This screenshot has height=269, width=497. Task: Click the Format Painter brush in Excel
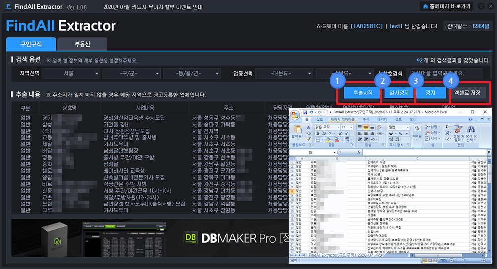[x=309, y=139]
